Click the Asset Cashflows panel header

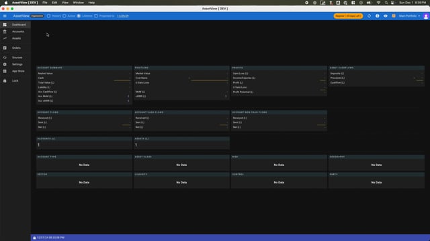pos(376,68)
